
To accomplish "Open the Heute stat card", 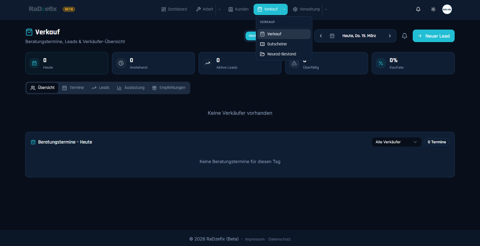I will tap(67, 63).
